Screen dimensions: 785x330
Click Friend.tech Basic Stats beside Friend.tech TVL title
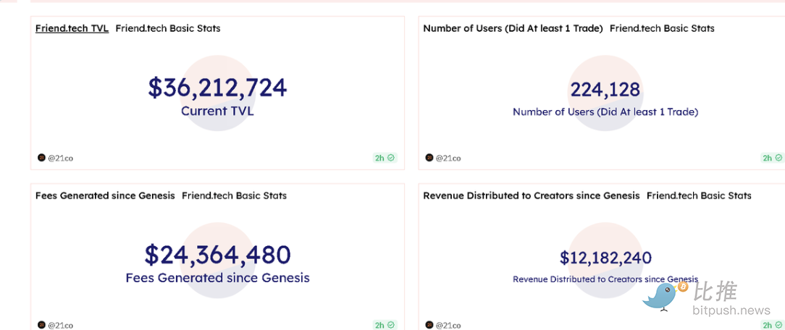[x=168, y=28]
